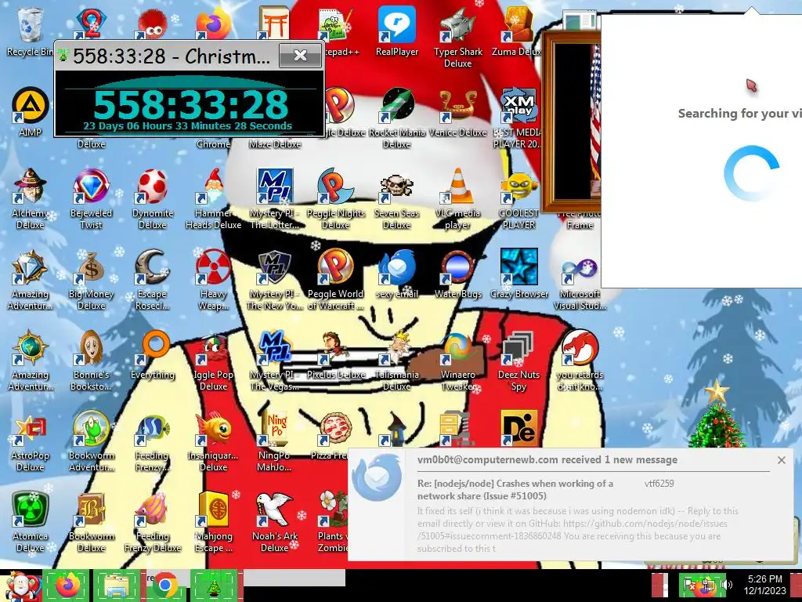Launch Plants vs Zombies shortcut
The height and width of the screenshot is (602, 802).
pyautogui.click(x=332, y=523)
